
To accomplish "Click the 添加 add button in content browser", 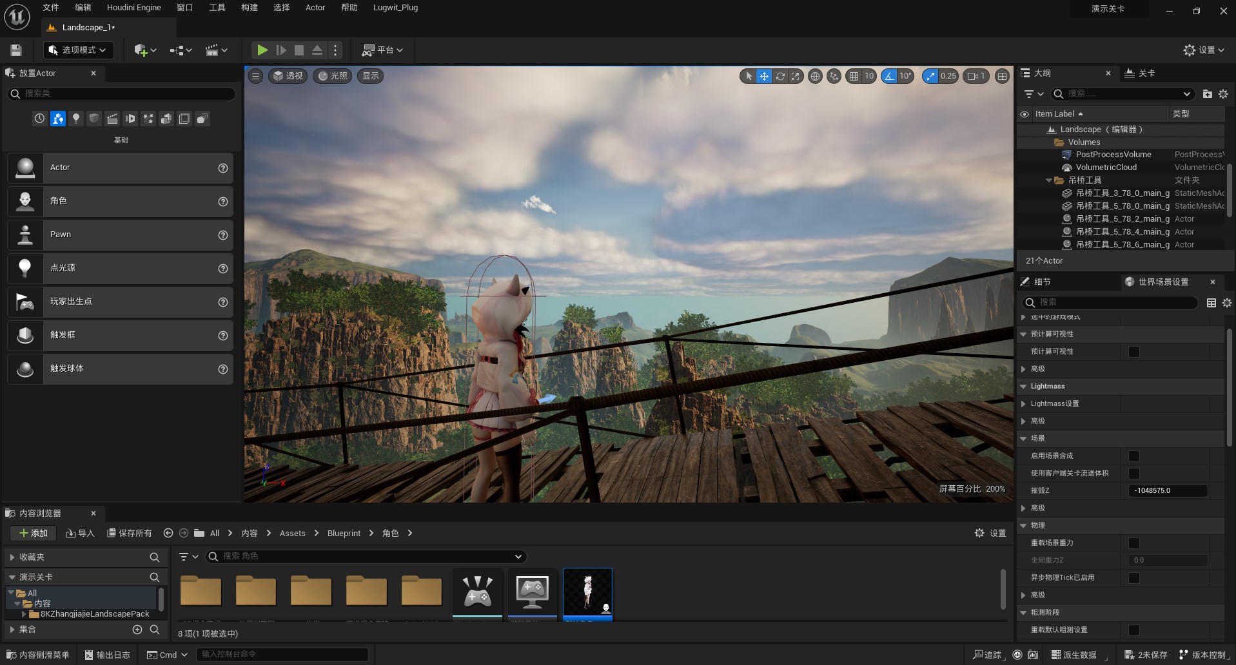I will tap(34, 534).
